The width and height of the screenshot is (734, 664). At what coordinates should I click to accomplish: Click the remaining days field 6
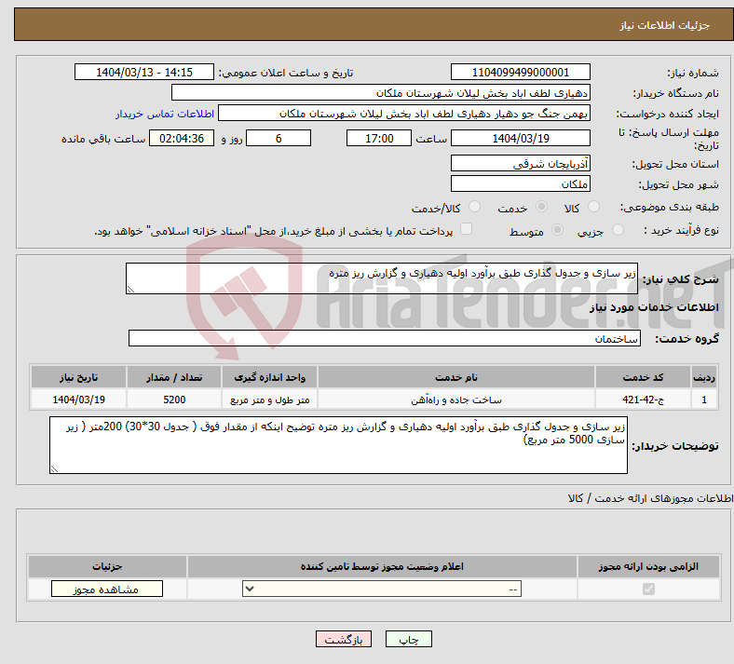point(279,138)
